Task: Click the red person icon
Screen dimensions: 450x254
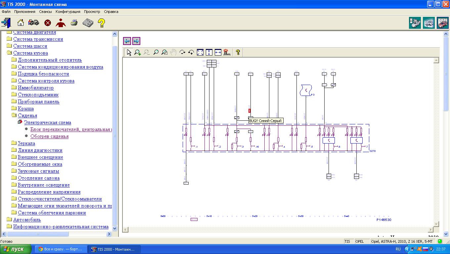Action: pyautogui.click(x=61, y=22)
